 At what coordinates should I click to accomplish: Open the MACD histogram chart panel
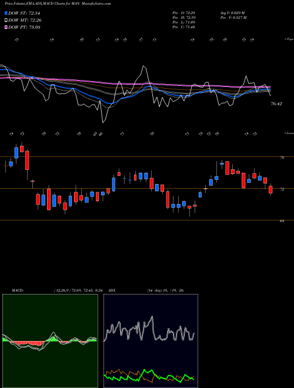point(50,341)
